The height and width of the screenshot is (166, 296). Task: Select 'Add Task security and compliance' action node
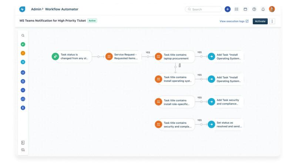pyautogui.click(x=226, y=102)
